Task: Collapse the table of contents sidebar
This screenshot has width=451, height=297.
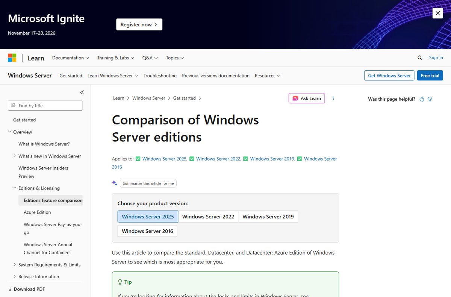Action: pos(82,92)
